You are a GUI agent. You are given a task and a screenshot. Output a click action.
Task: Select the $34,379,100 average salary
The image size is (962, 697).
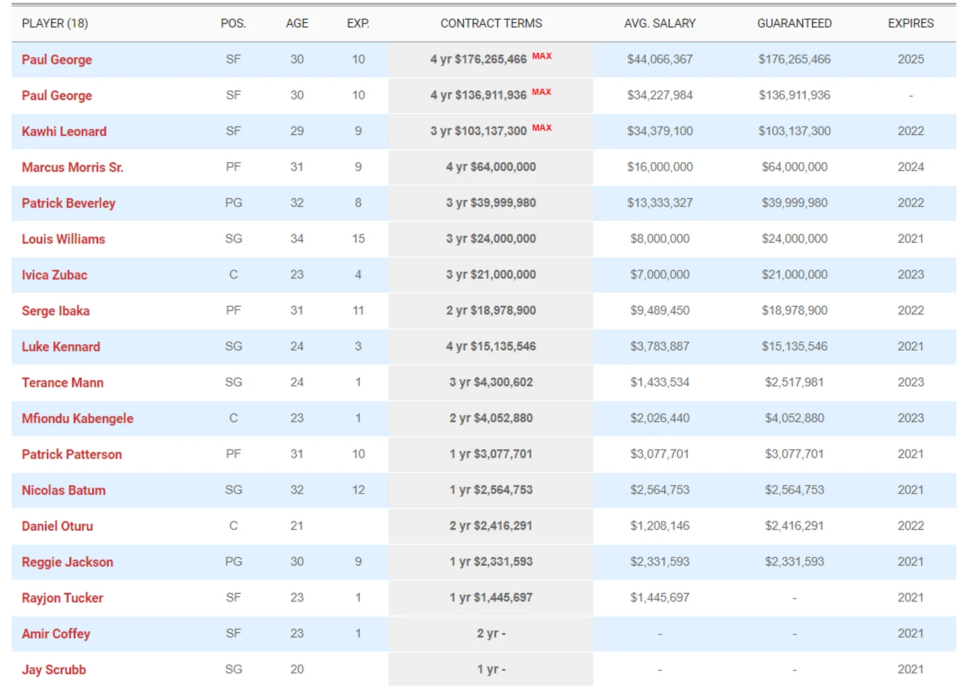click(x=660, y=131)
